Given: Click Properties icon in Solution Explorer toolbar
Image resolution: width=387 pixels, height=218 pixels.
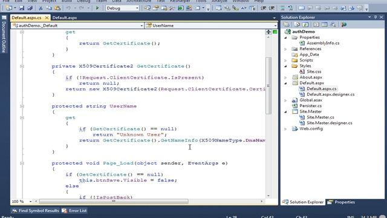Looking at the screenshot, I should click(286, 24).
